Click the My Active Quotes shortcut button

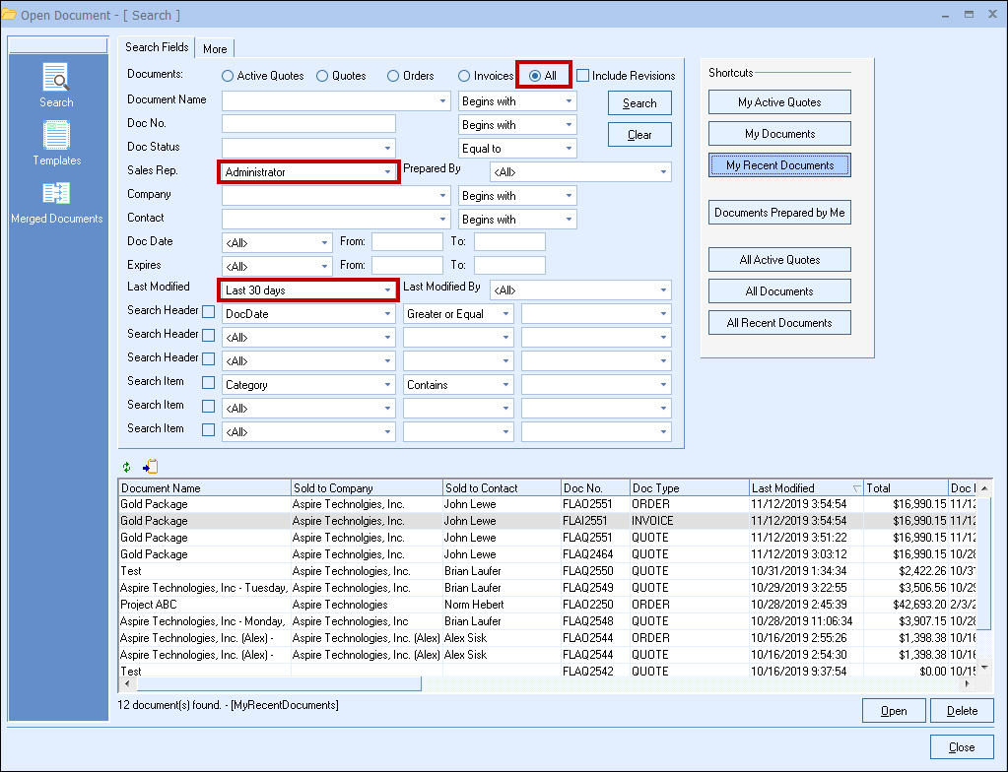click(779, 102)
